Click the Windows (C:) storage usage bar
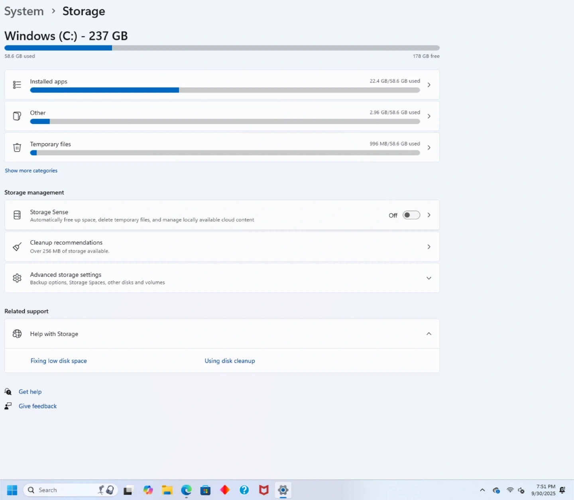This screenshot has height=500, width=574. point(222,48)
